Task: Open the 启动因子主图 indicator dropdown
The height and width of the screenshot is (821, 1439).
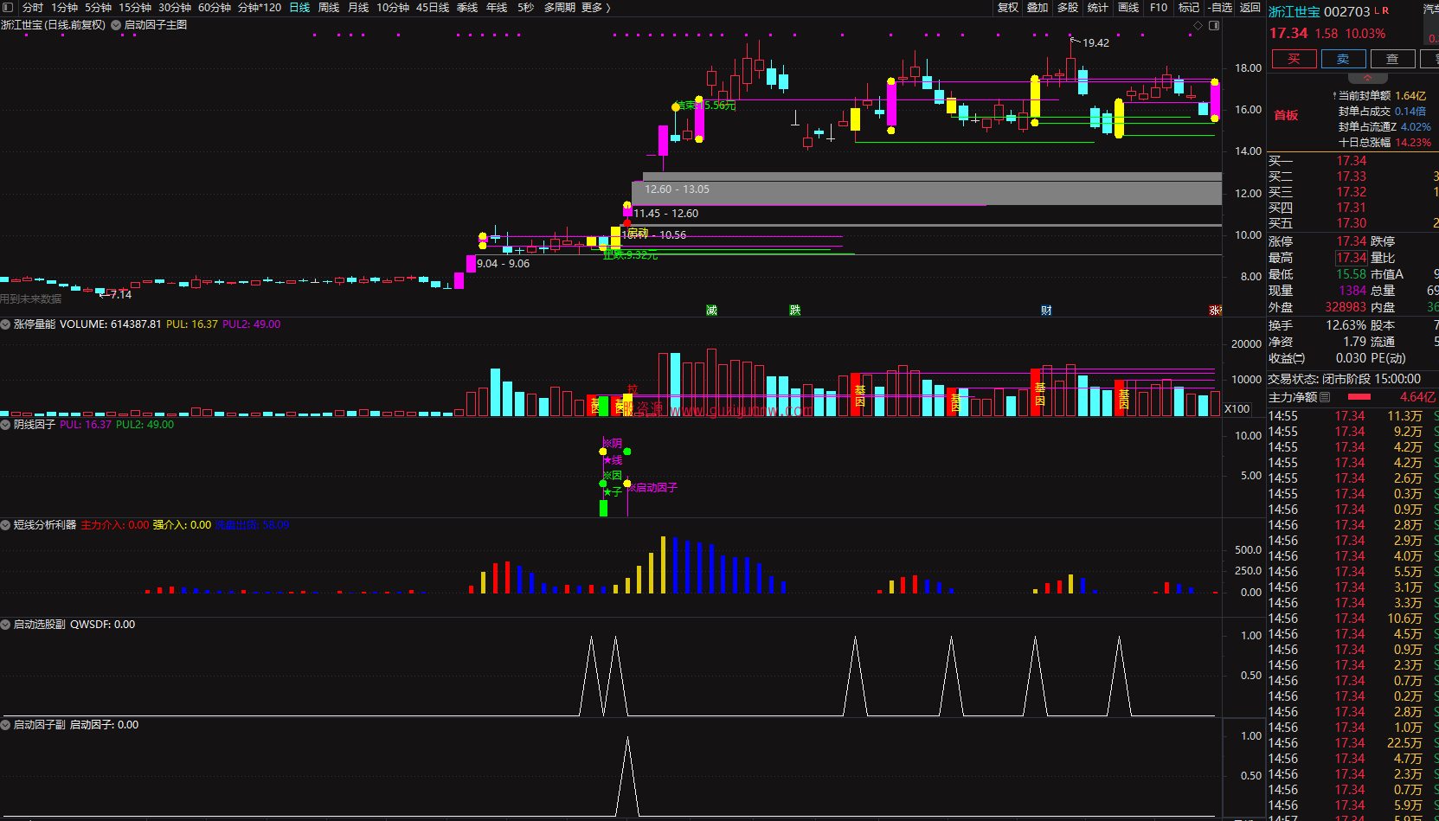Action: [x=116, y=25]
